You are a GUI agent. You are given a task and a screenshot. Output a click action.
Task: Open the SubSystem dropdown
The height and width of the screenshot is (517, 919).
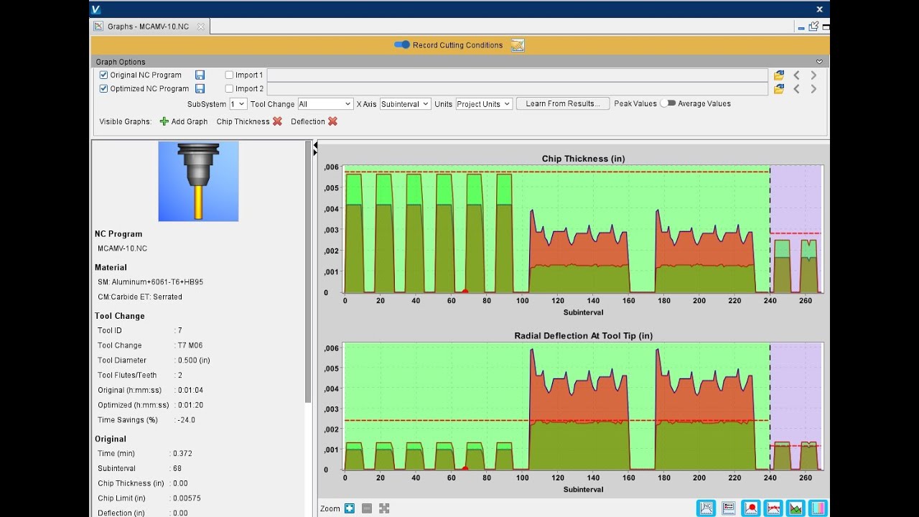238,104
